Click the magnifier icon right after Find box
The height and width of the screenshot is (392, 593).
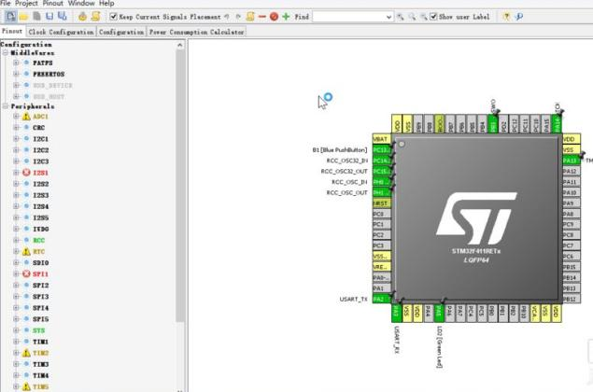coord(400,17)
